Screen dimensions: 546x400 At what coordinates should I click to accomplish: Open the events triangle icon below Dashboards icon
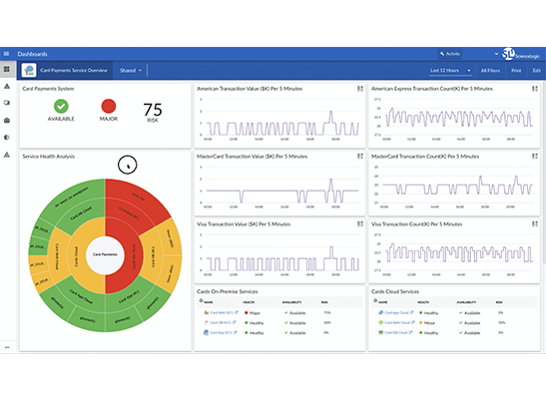[x=7, y=86]
